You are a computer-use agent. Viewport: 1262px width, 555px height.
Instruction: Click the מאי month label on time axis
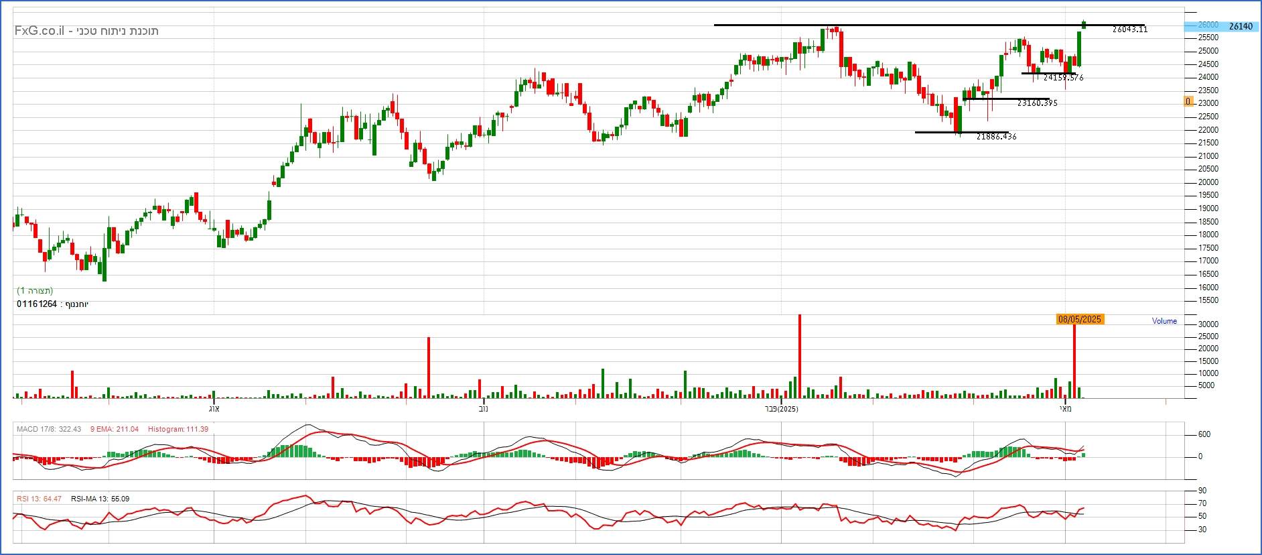[x=1065, y=409]
